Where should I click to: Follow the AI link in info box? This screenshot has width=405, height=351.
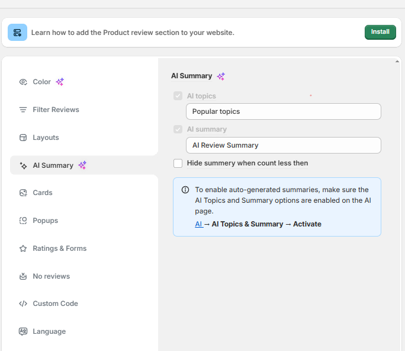point(198,224)
